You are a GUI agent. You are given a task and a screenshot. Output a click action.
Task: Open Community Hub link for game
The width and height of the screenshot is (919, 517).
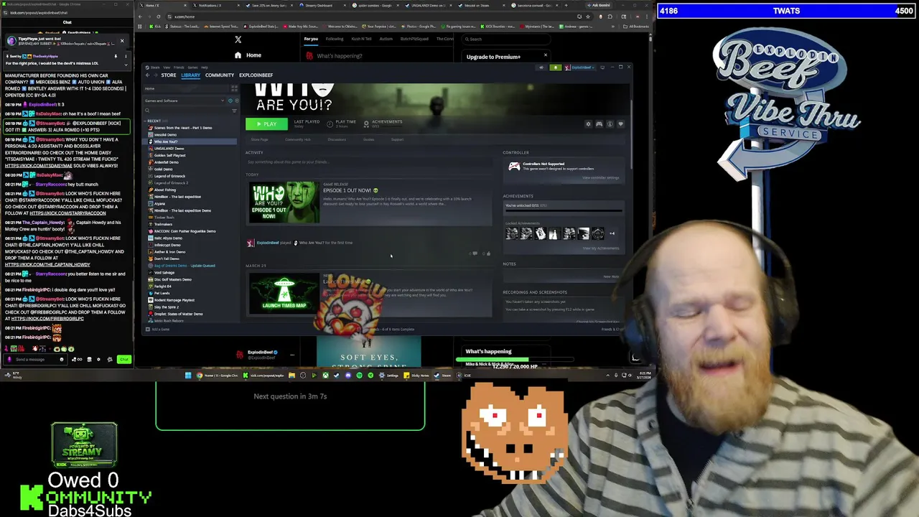[298, 139]
